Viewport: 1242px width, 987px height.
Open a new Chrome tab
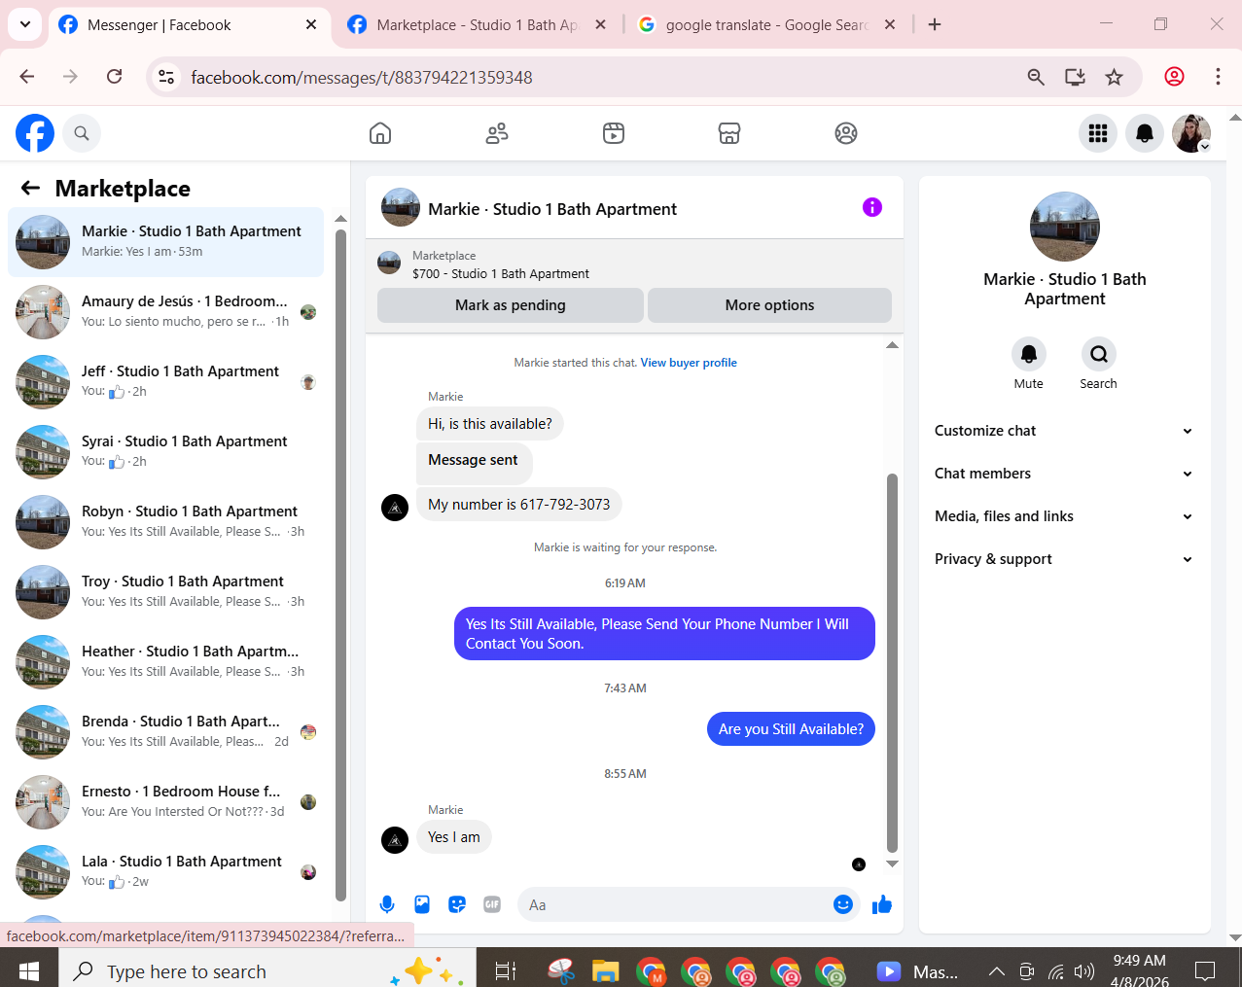935,25
